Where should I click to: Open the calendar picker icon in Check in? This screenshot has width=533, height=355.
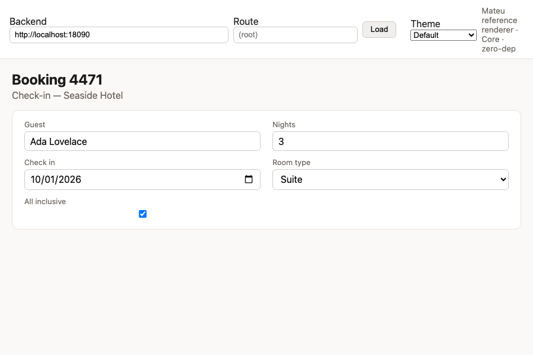point(249,179)
